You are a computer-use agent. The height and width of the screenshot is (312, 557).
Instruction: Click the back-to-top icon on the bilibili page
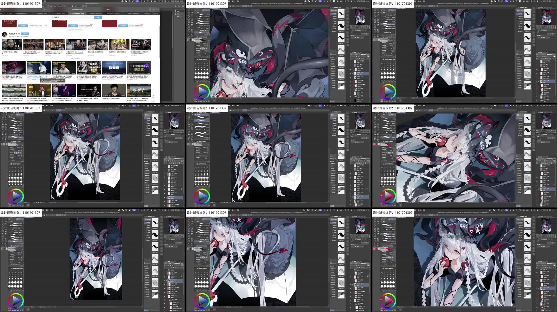click(x=153, y=101)
